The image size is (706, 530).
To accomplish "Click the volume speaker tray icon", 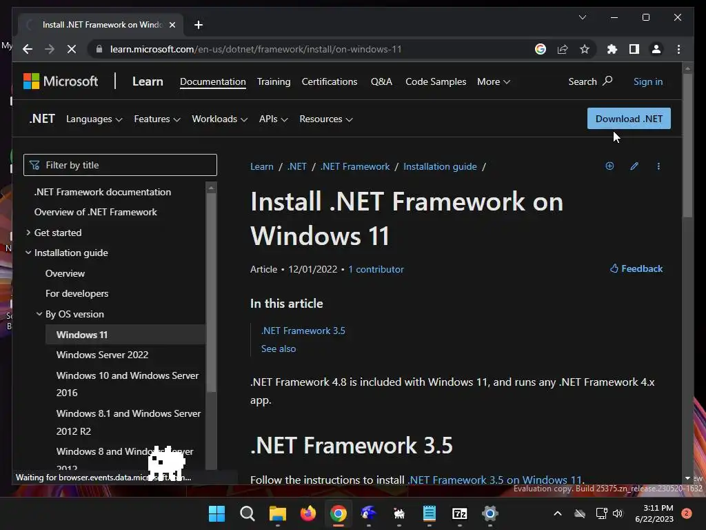I will (617, 513).
